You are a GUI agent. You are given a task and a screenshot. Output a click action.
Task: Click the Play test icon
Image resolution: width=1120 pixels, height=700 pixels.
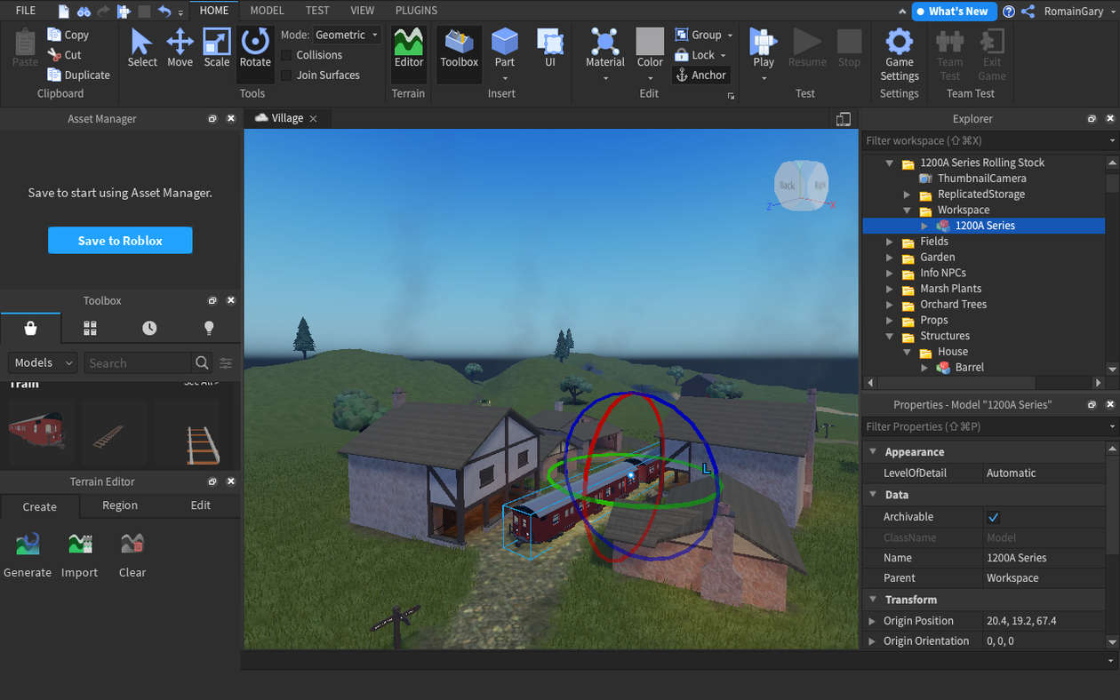point(764,42)
